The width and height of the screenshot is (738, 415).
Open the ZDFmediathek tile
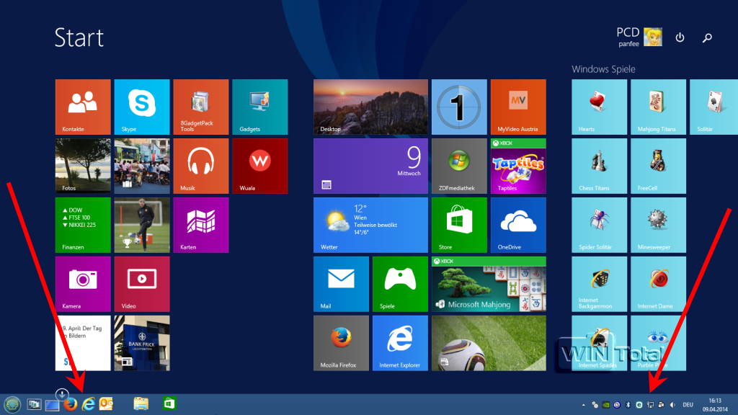(459, 166)
